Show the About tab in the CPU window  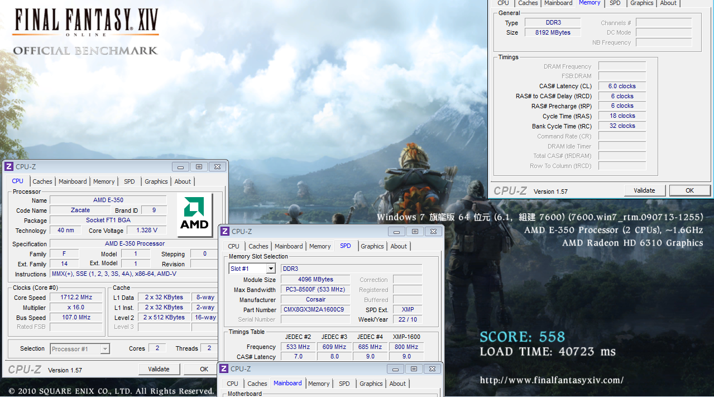point(183,181)
